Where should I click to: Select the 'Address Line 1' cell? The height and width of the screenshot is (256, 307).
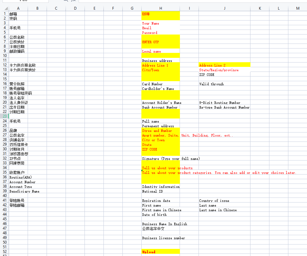tap(161, 65)
